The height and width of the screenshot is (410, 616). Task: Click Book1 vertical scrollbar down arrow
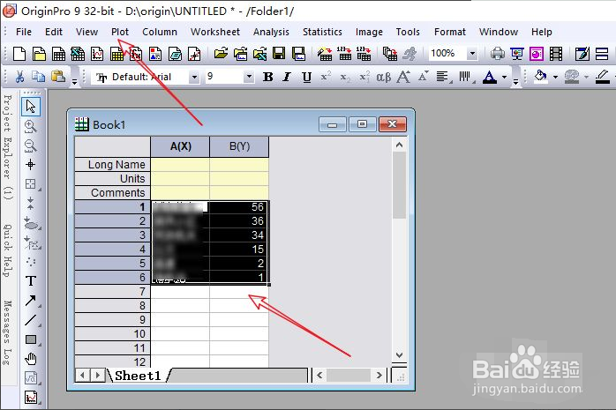tap(399, 355)
